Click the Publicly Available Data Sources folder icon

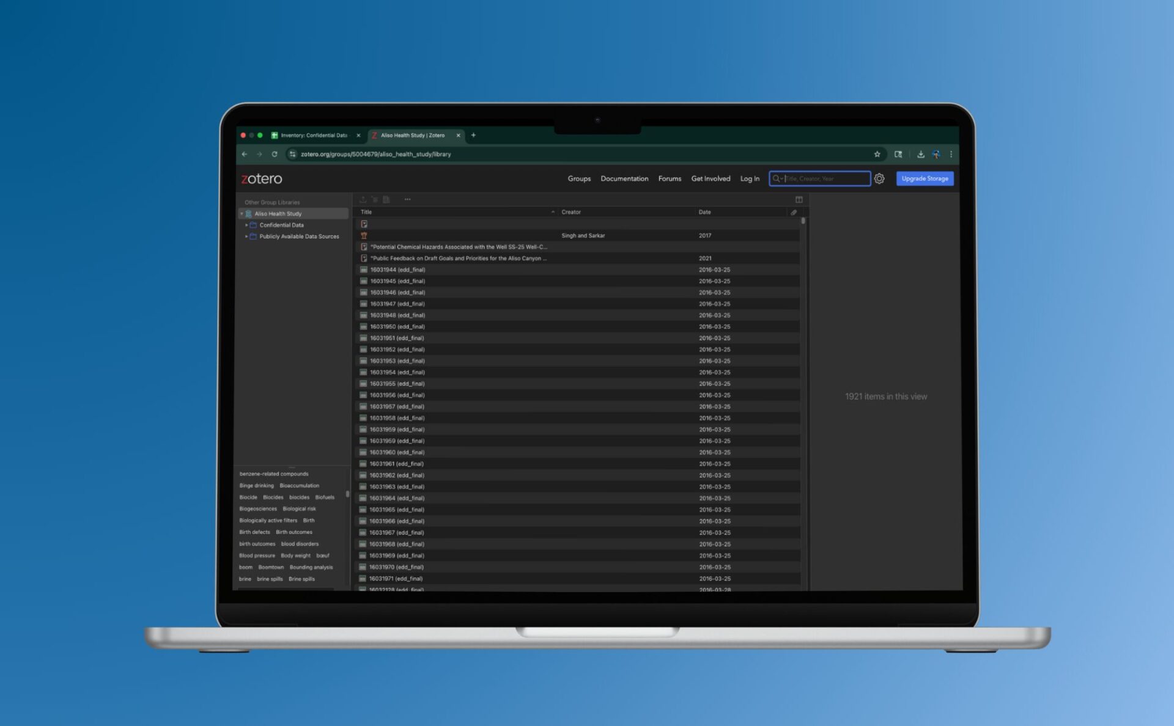point(253,237)
